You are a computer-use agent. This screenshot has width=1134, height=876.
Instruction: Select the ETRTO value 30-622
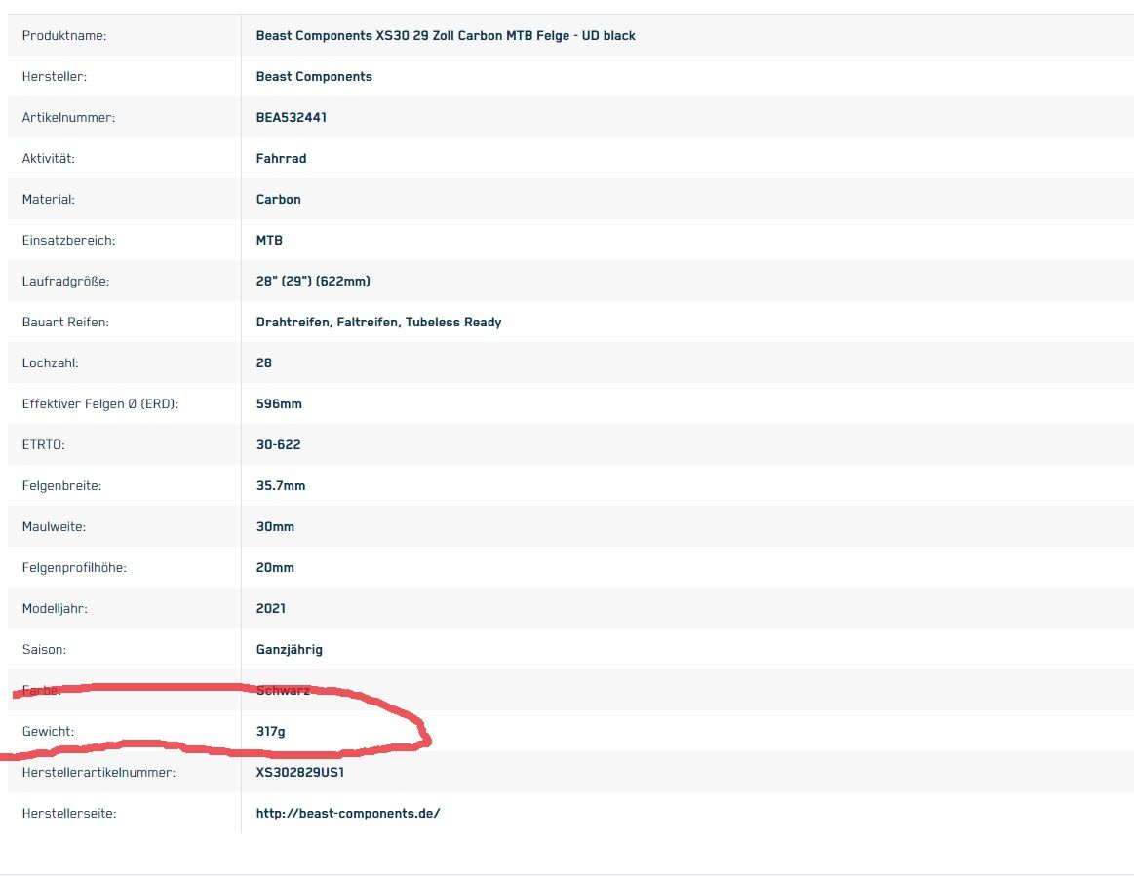(278, 444)
